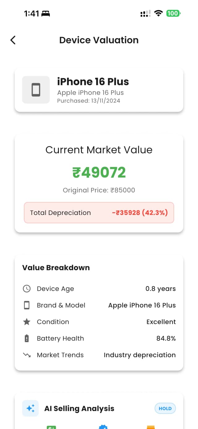Tap the back arrow button
The width and height of the screenshot is (198, 429).
(13, 40)
